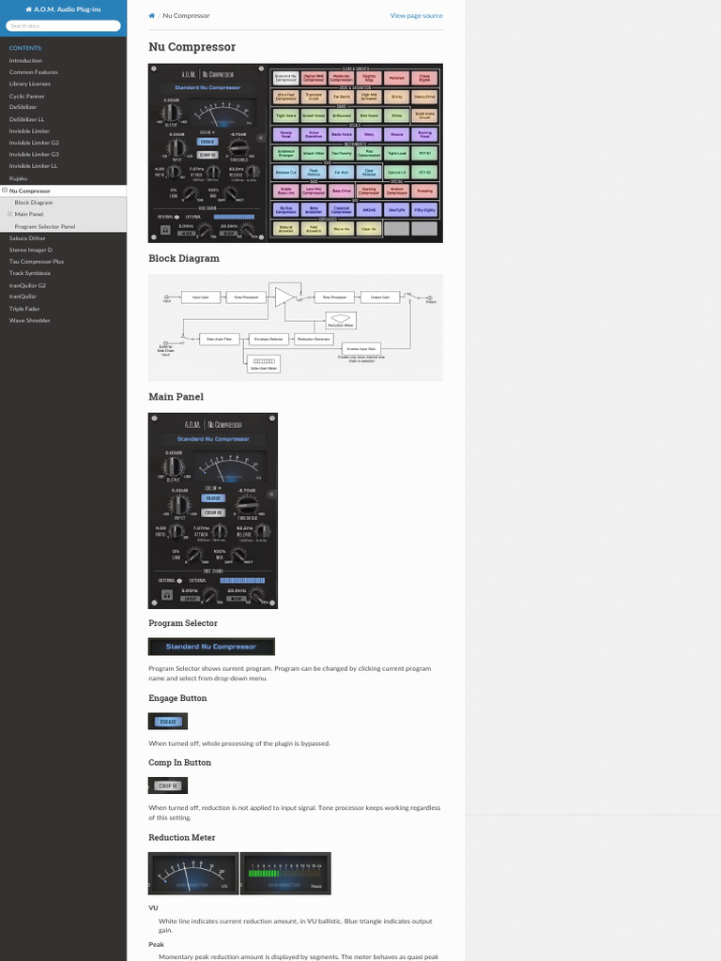This screenshot has width=721, height=961.
Task: Jump to Block Diagram in the sidebar
Action: click(x=34, y=203)
